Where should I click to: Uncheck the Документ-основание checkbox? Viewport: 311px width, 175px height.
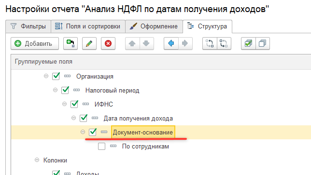[x=93, y=132]
